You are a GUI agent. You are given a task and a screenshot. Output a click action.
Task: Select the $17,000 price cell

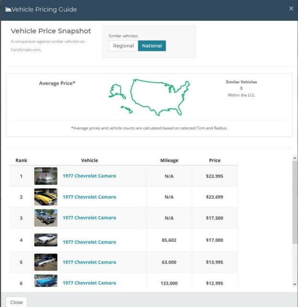coord(215,240)
